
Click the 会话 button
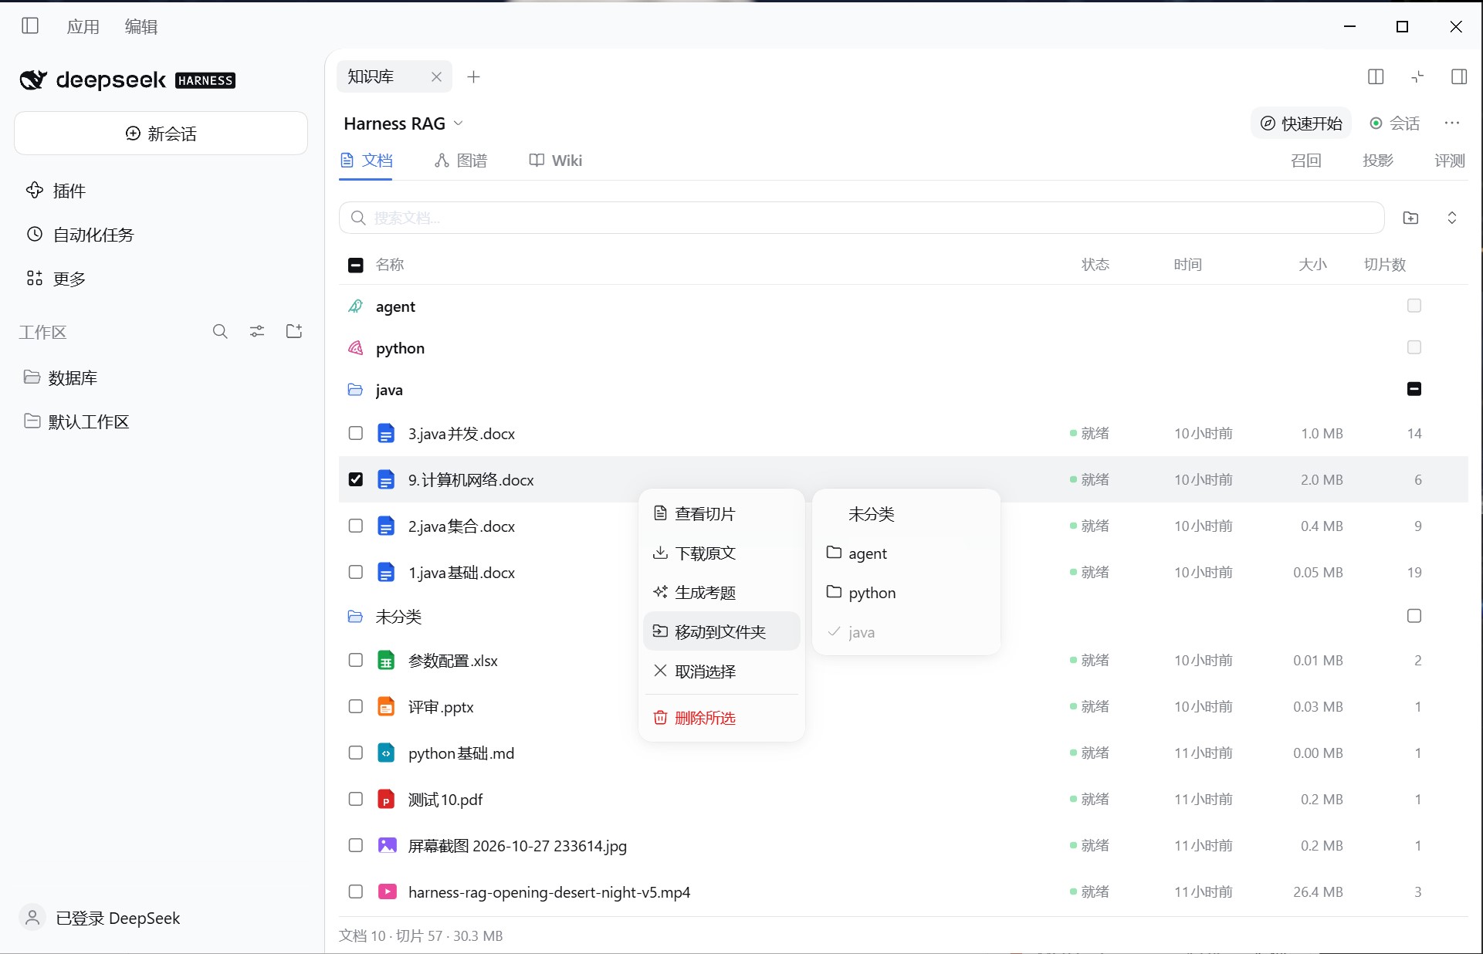tap(1395, 123)
